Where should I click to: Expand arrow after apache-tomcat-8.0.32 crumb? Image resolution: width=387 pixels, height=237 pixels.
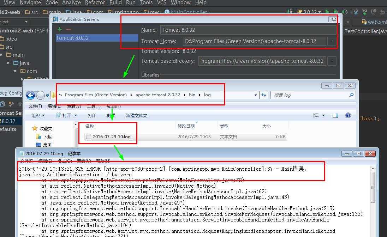[x=184, y=95]
